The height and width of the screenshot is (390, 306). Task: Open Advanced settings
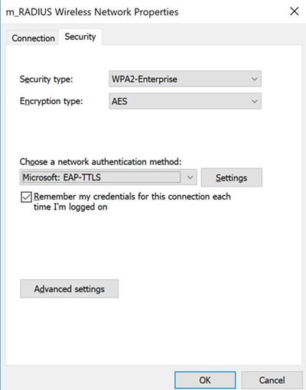point(69,289)
